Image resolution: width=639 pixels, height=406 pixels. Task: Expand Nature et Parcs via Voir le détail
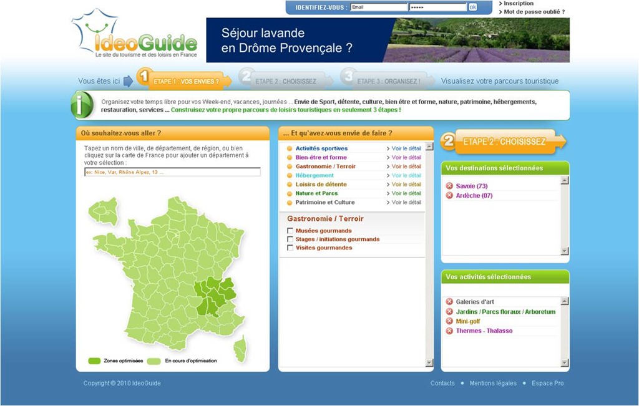point(406,193)
